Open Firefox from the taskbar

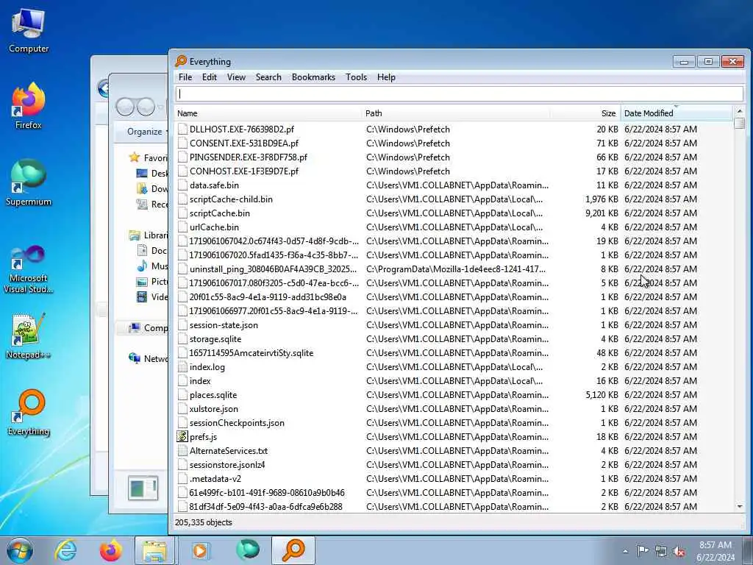point(110,550)
